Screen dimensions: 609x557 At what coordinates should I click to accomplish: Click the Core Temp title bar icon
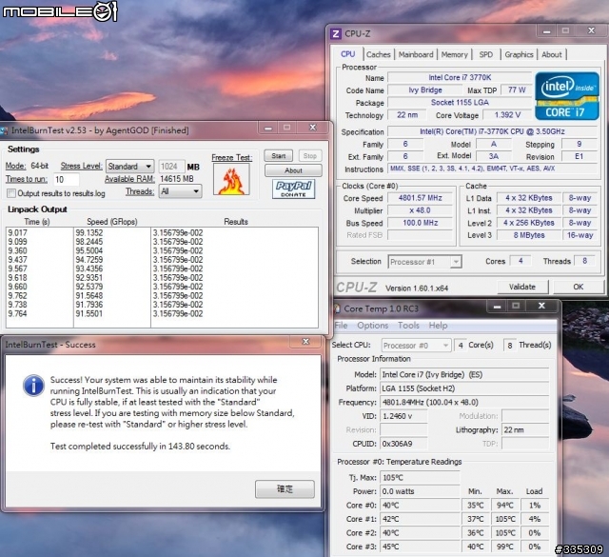[x=337, y=308]
